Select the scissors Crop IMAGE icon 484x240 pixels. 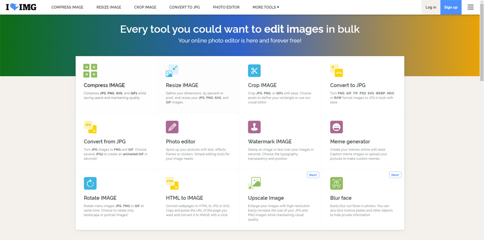tap(255, 71)
